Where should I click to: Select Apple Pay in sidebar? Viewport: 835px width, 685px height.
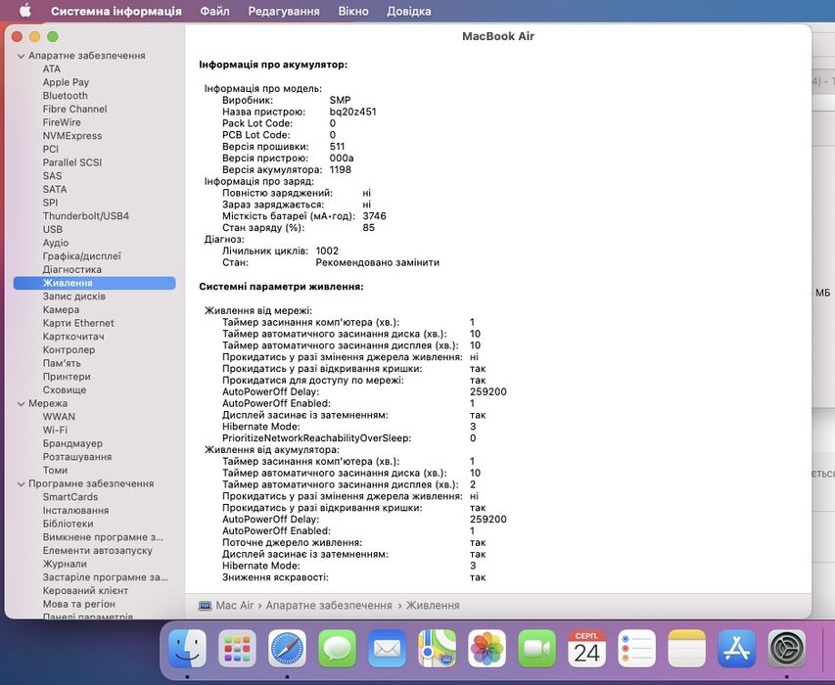tap(66, 82)
